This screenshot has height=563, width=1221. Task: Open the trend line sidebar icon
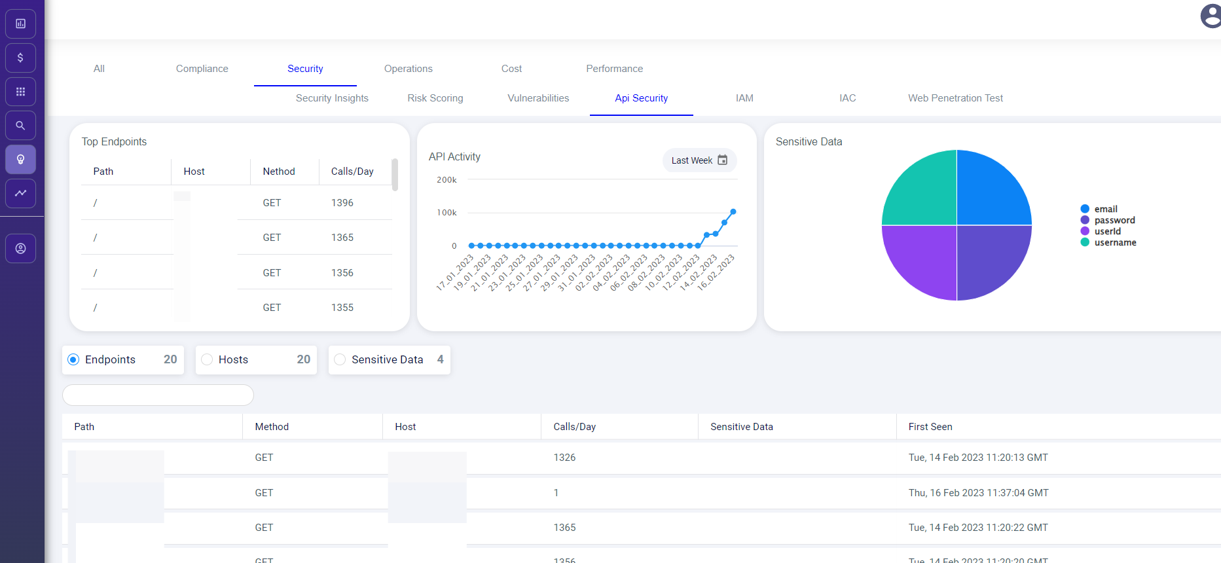(x=20, y=193)
